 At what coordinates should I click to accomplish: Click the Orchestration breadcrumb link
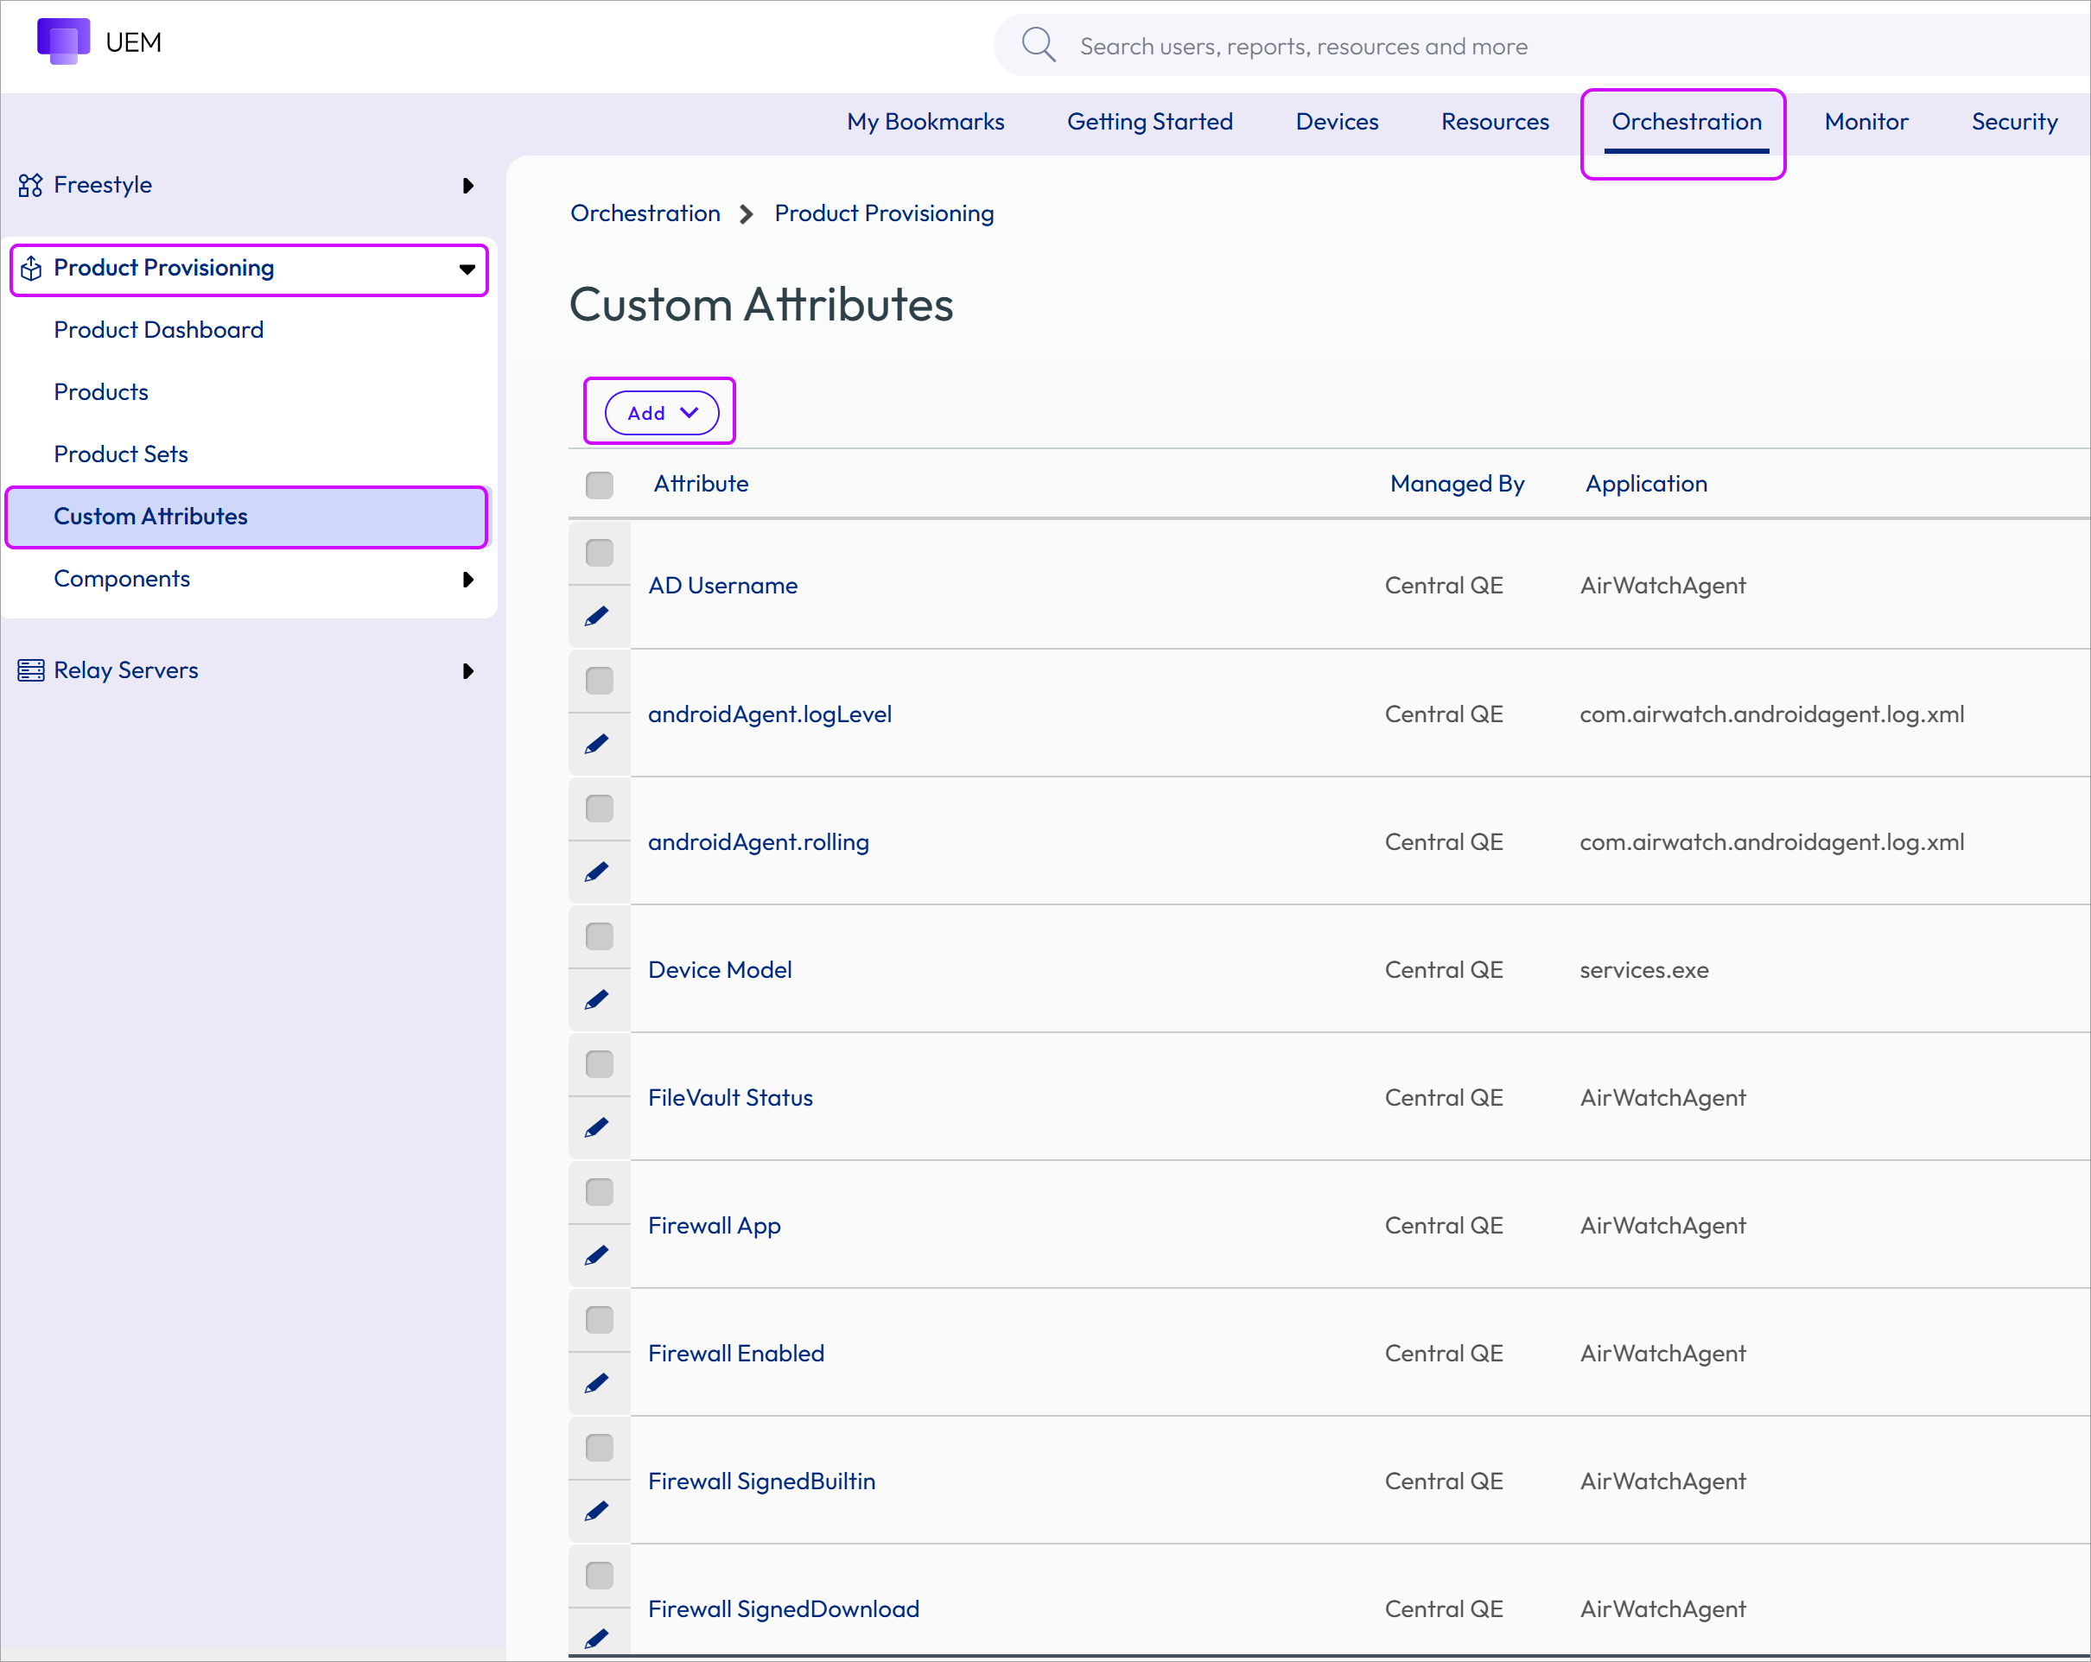645,213
